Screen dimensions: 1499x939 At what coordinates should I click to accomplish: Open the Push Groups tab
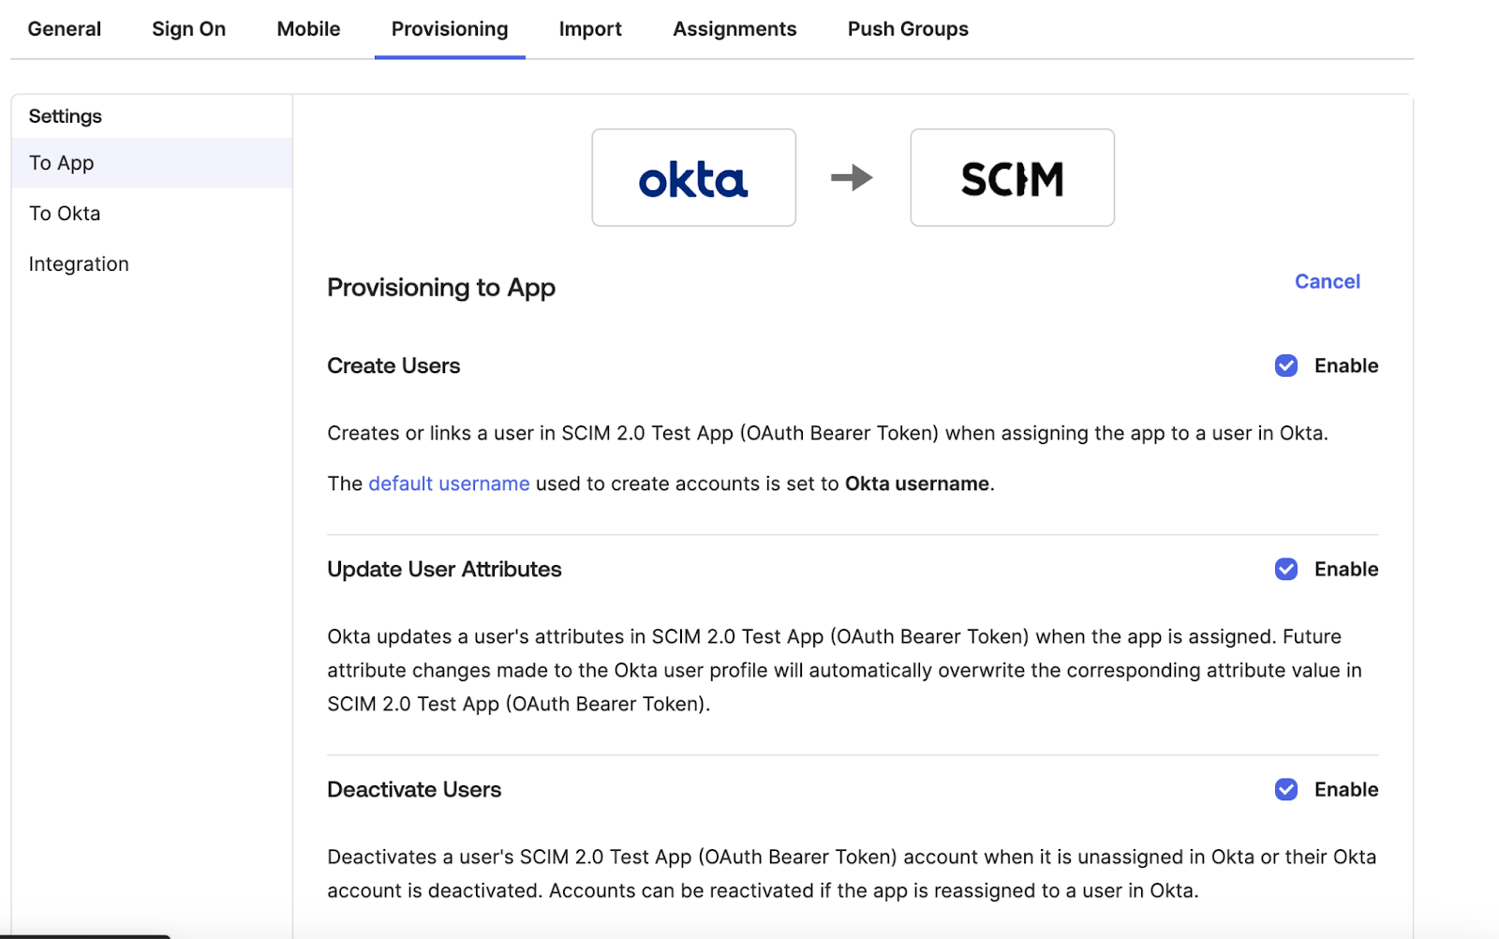click(907, 28)
